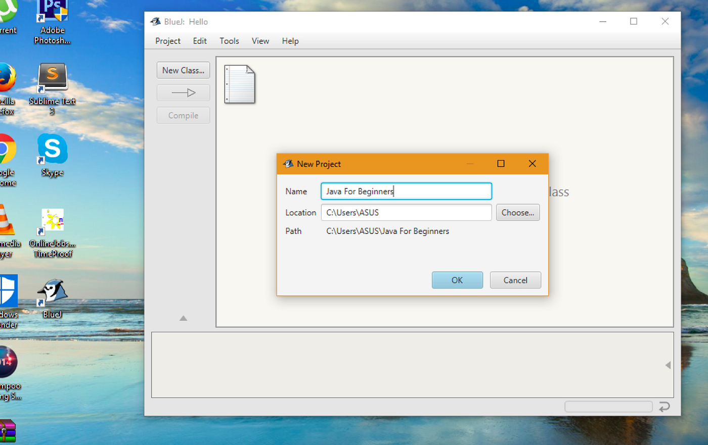Open the Project menu
The width and height of the screenshot is (708, 445).
coord(167,41)
